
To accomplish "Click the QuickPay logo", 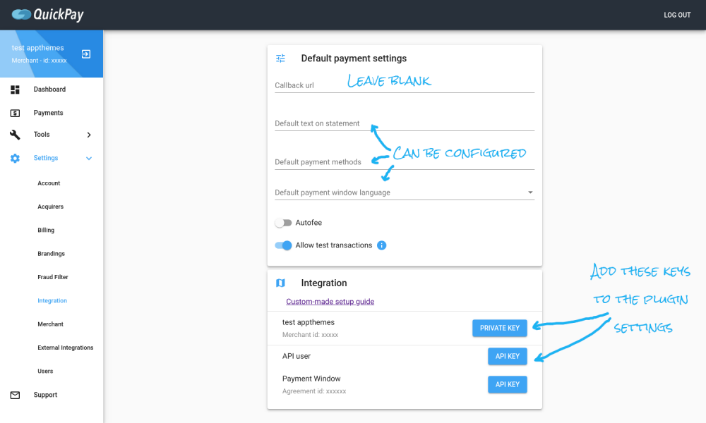I will click(48, 15).
